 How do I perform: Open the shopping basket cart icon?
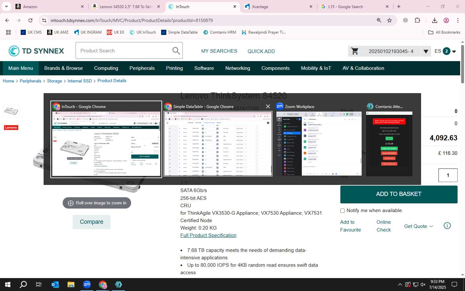[x=355, y=51]
